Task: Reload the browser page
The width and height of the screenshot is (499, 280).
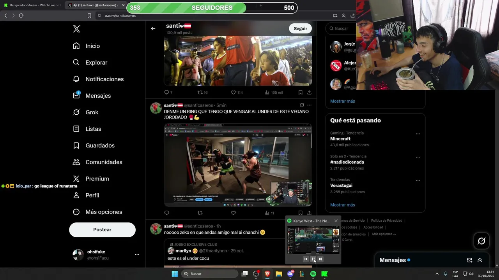Action: (21, 16)
